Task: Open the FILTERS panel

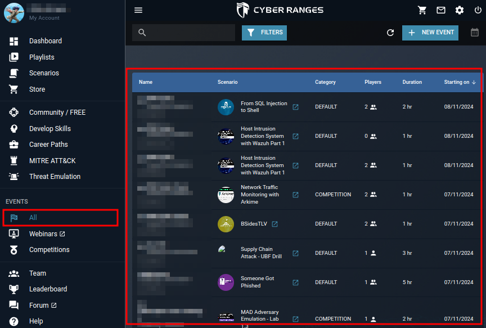Action: point(264,33)
